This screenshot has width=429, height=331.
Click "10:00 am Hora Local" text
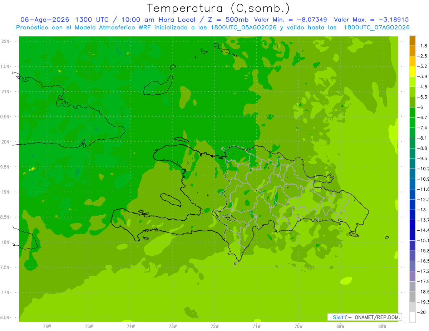coord(158,20)
